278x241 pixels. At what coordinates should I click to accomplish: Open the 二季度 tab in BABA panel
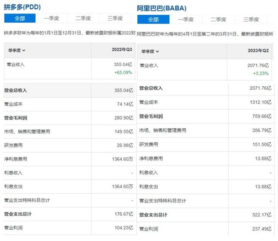[x=218, y=20]
